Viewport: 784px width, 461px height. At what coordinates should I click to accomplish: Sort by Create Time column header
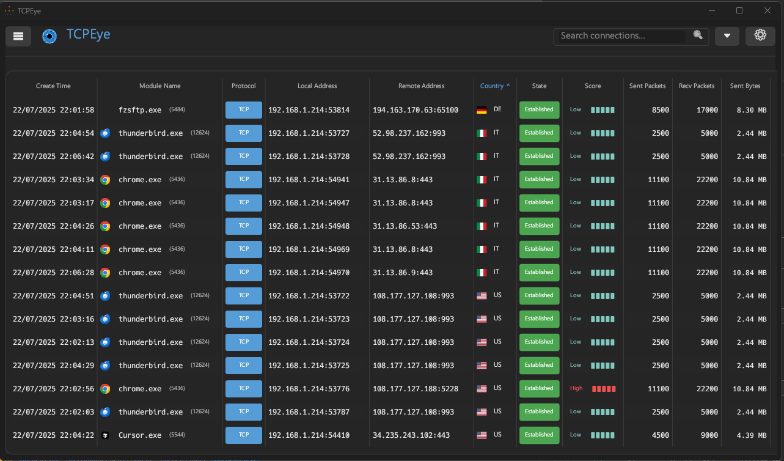(53, 86)
